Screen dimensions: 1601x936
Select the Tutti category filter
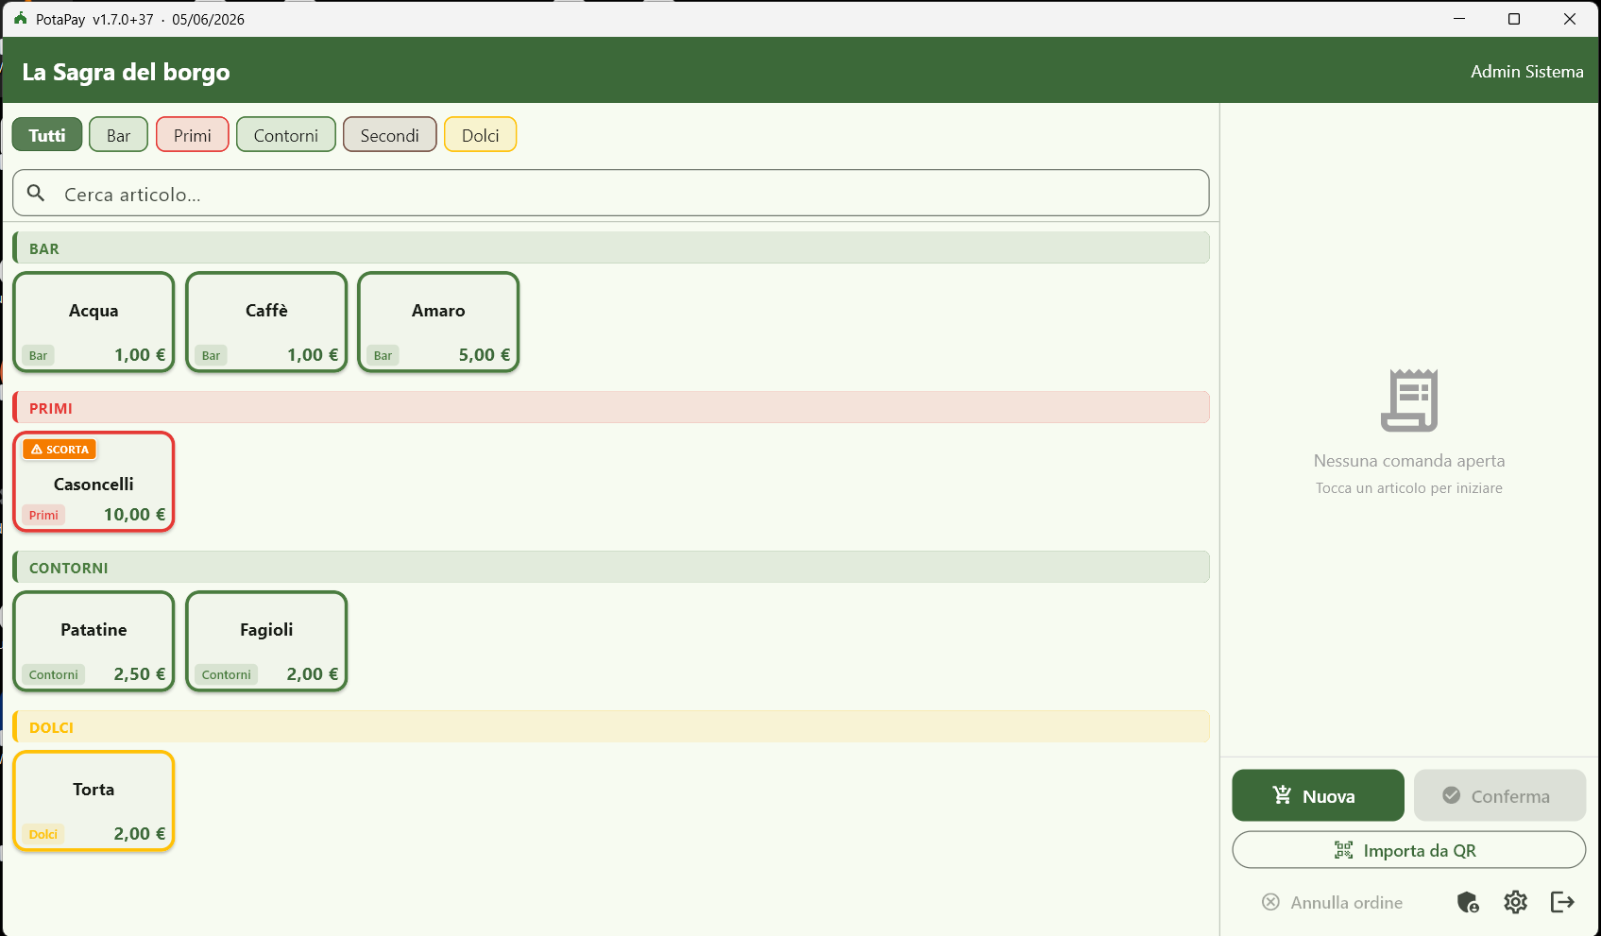coord(47,135)
